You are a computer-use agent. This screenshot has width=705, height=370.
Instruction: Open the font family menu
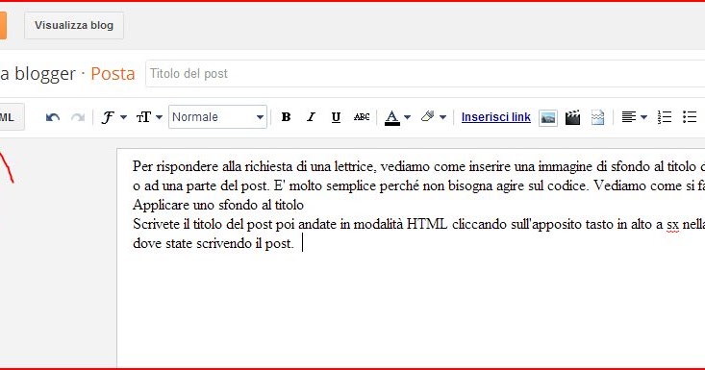(113, 117)
